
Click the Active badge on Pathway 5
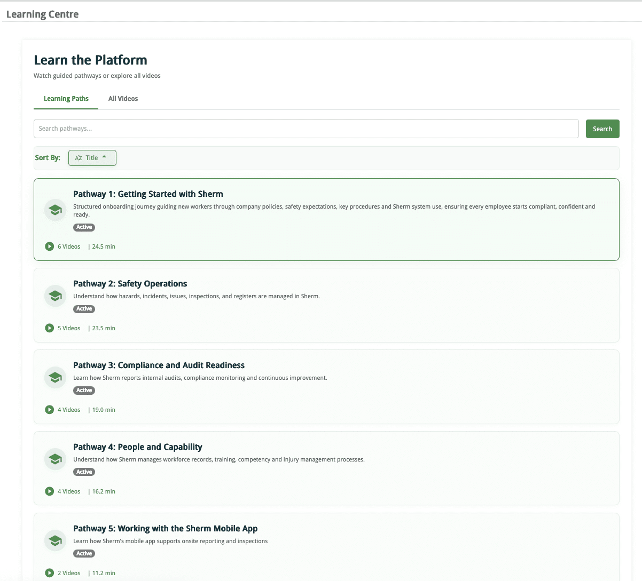click(x=84, y=554)
